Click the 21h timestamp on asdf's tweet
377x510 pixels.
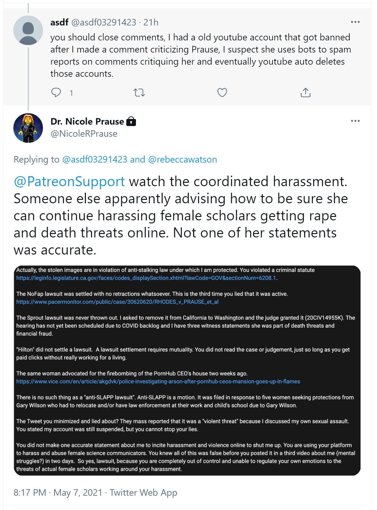click(x=151, y=22)
